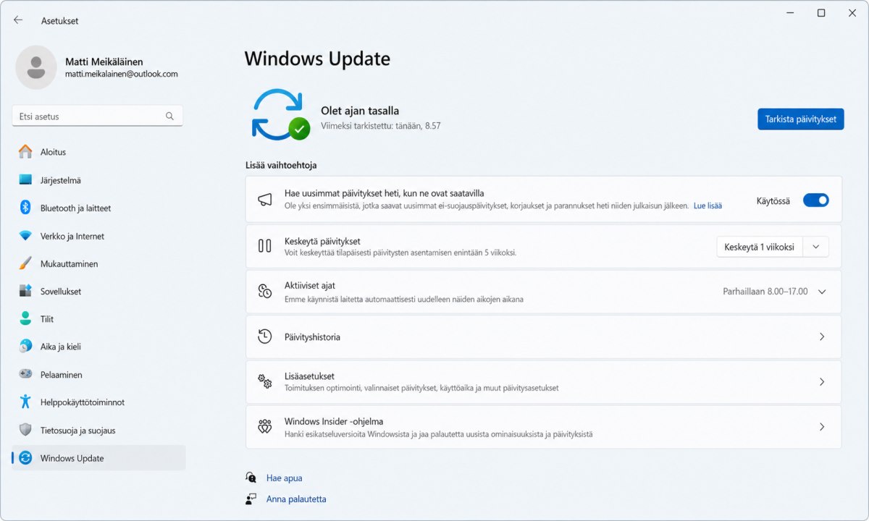This screenshot has height=521, width=869.
Task: Click the back arrow in Asetukset
Action: tap(18, 20)
